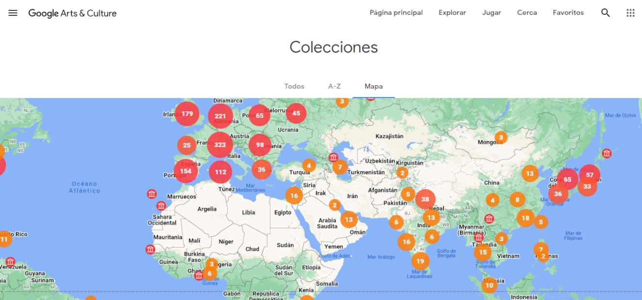
Task: Open museum pin beside Marruecos
Action: [x=152, y=194]
